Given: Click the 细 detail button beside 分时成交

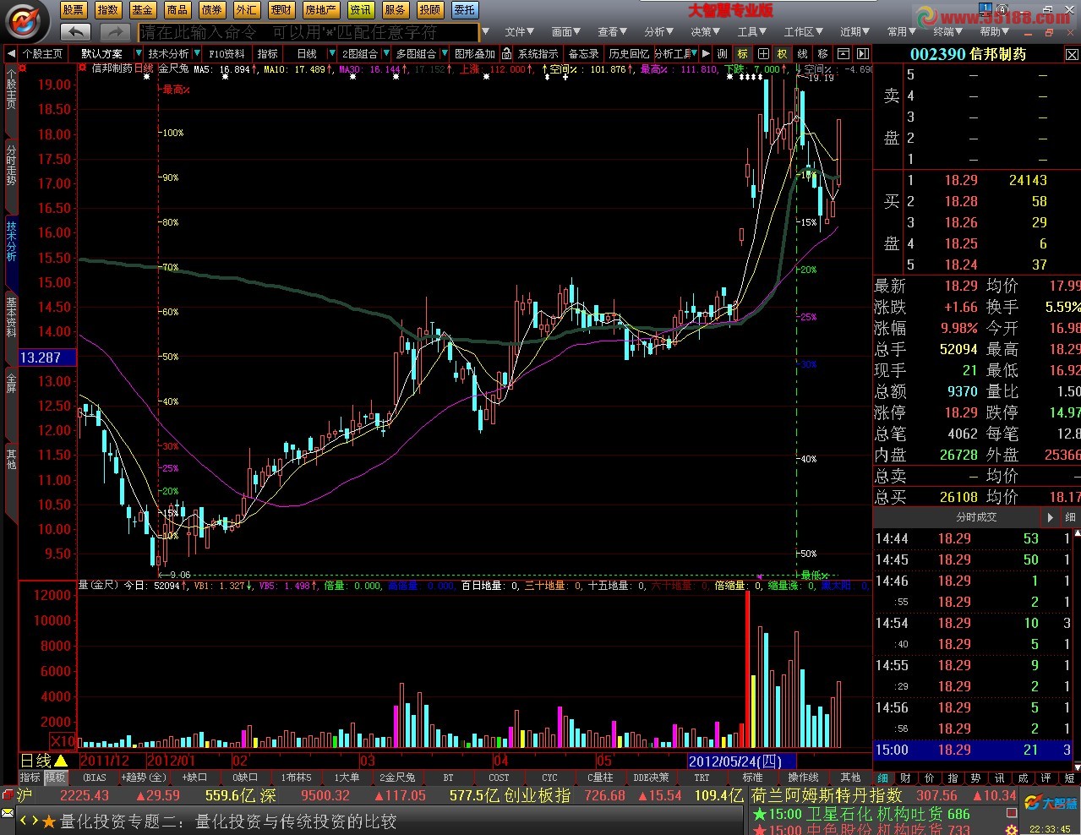Looking at the screenshot, I should 1070,517.
